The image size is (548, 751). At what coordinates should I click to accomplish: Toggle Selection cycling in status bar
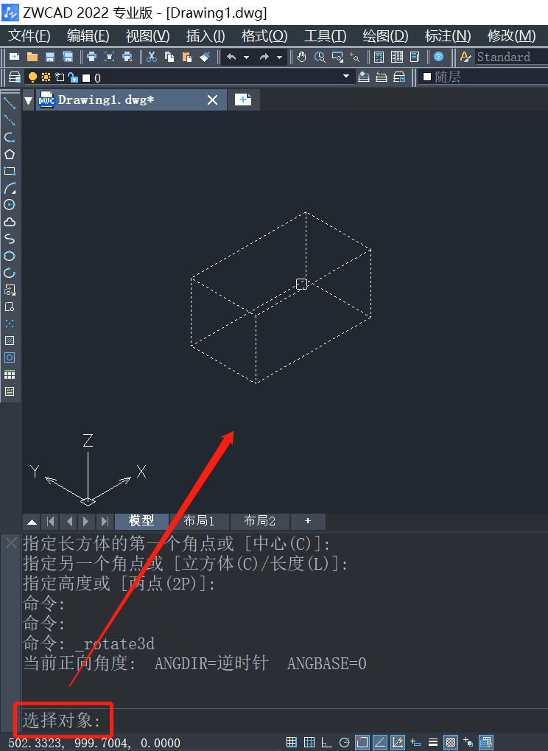[468, 742]
